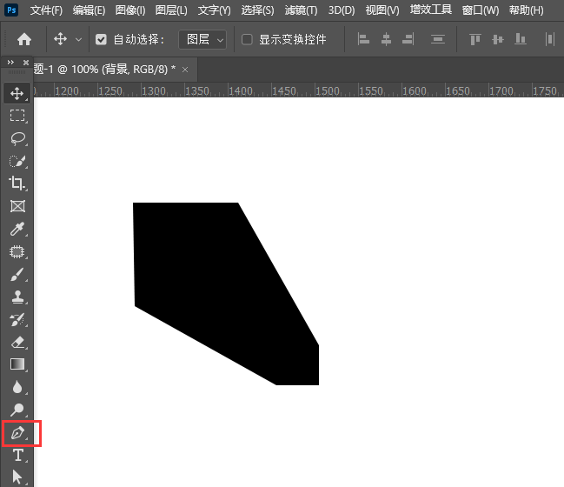Screen dimensions: 564x487
Task: Expand the toolbar with double-arrow toggle
Action: (10, 63)
